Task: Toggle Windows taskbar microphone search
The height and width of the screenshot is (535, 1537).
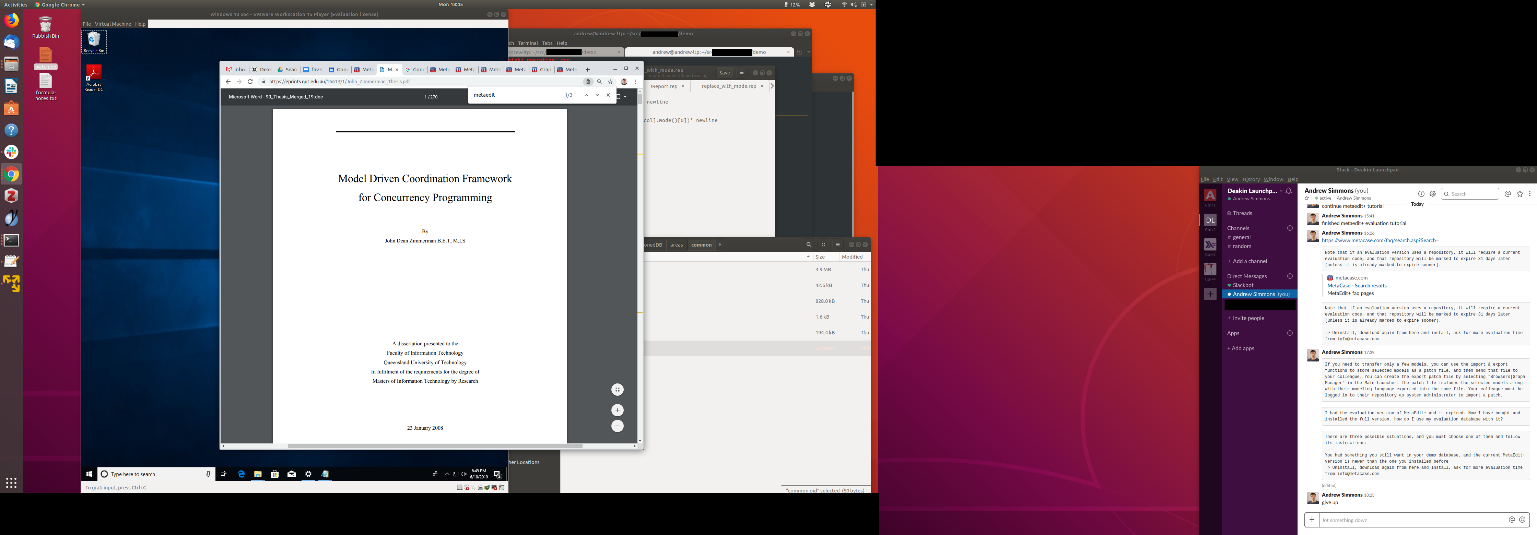Action: tap(208, 474)
